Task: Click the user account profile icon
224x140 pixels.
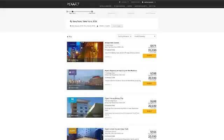Action: (142, 2)
